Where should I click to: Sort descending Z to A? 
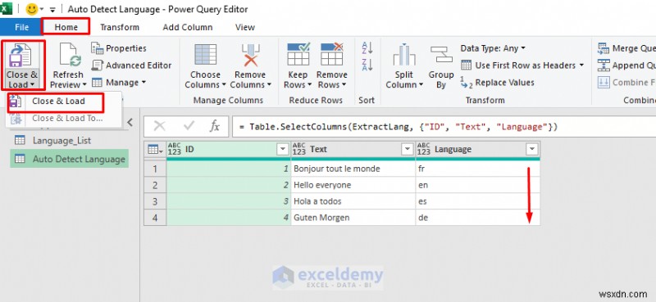point(367,65)
